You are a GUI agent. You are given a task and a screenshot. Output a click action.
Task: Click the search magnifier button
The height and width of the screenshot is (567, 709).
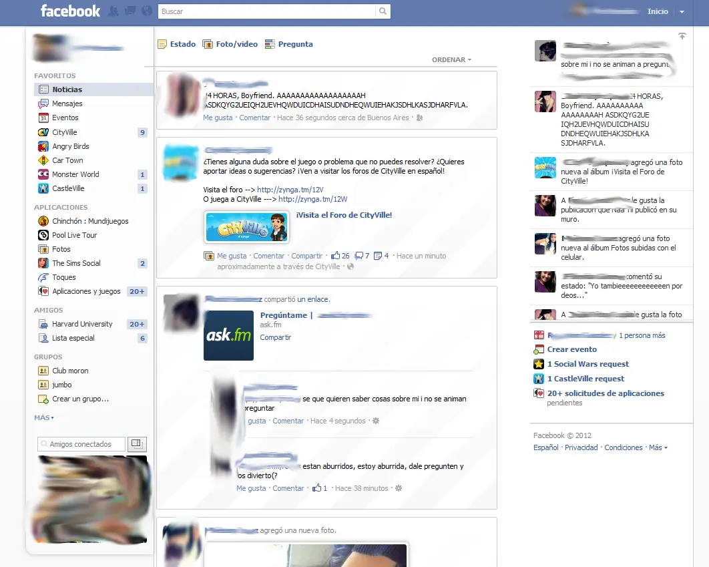(383, 11)
